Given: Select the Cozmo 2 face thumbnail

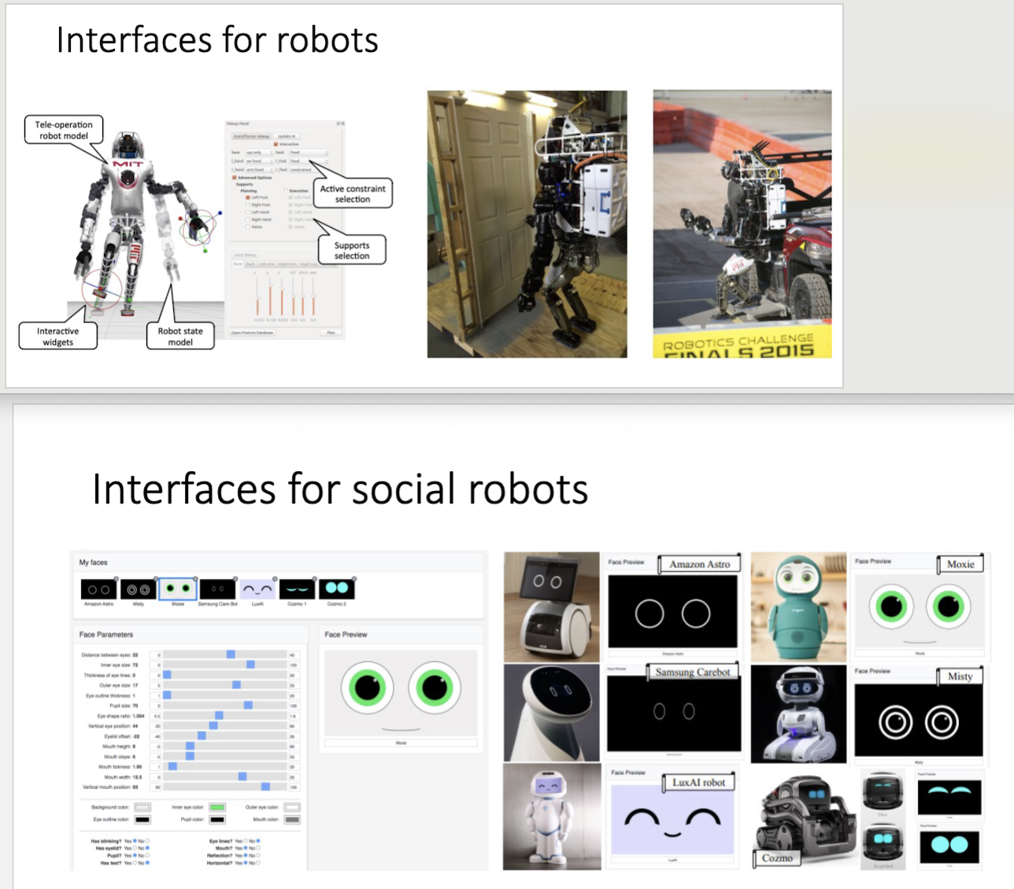Looking at the screenshot, I should [x=336, y=589].
